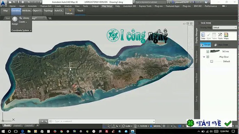Select the Map Explorer vertical tab

coord(196,57)
